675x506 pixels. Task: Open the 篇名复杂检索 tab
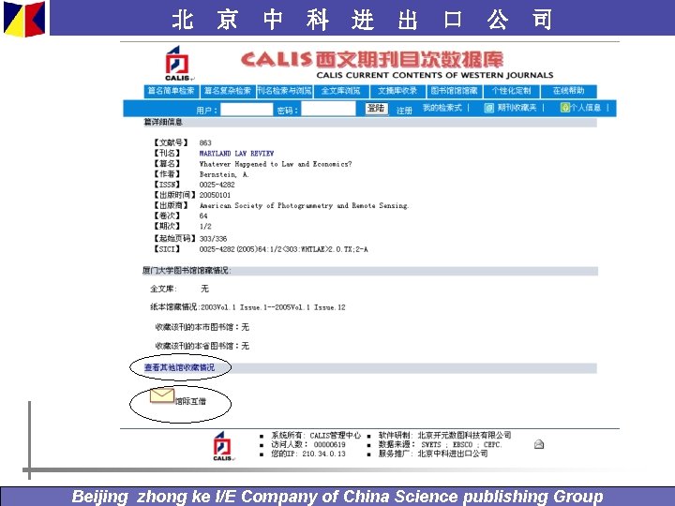(227, 91)
